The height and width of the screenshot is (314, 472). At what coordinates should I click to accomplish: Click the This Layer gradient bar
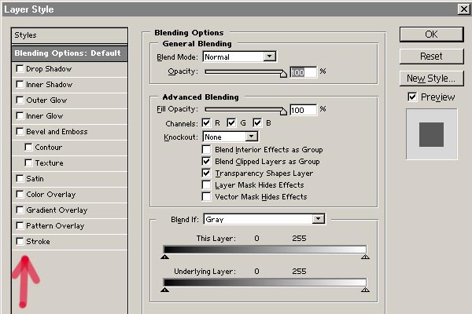point(265,249)
